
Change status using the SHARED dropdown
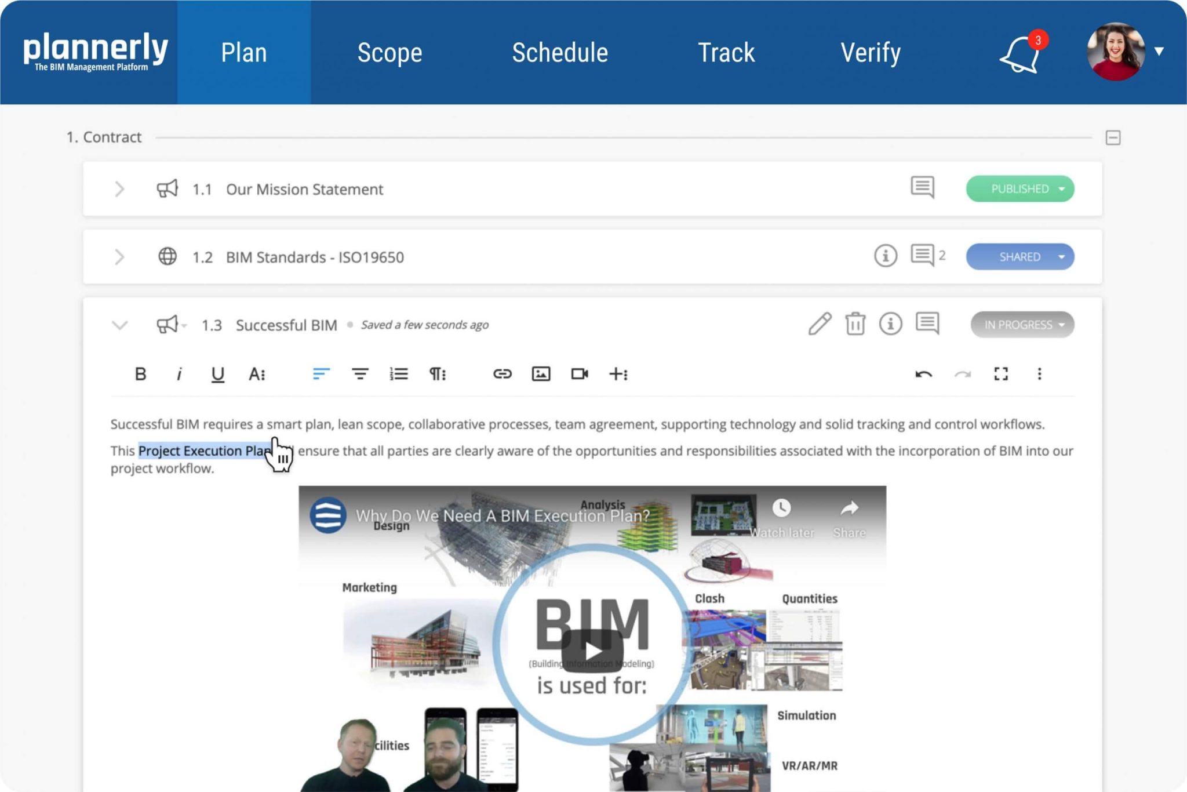(x=1019, y=256)
